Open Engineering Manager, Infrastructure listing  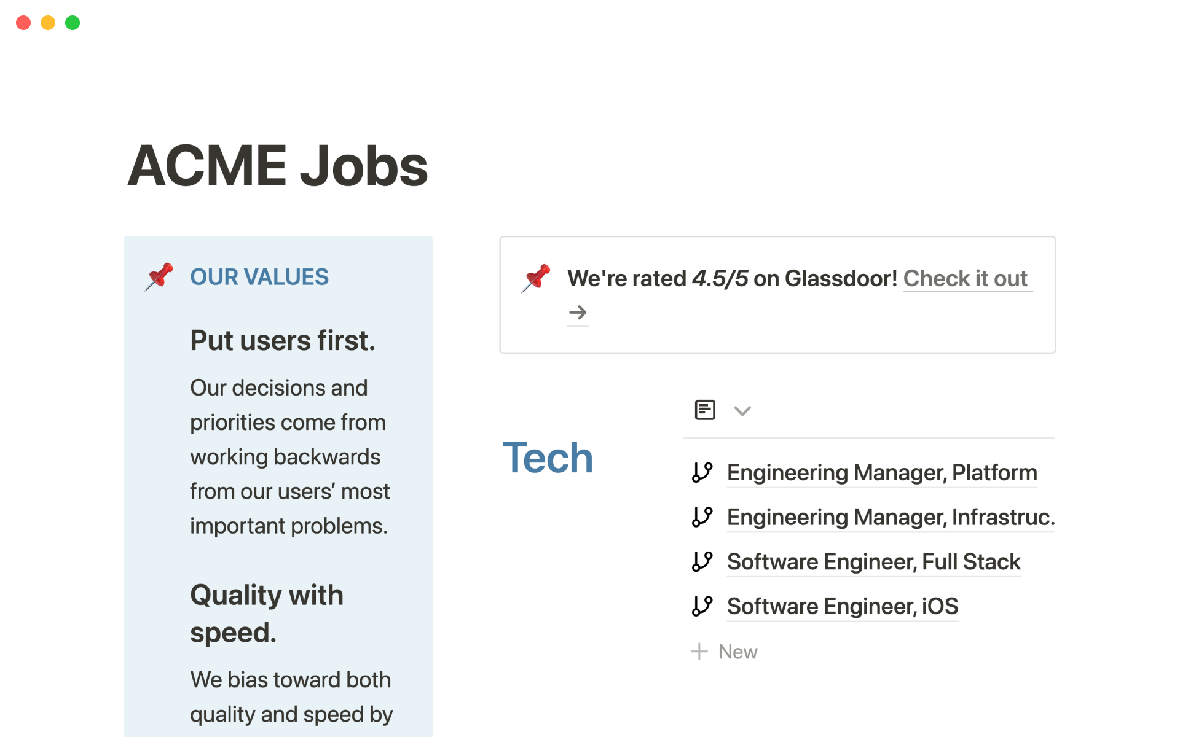[x=890, y=518]
